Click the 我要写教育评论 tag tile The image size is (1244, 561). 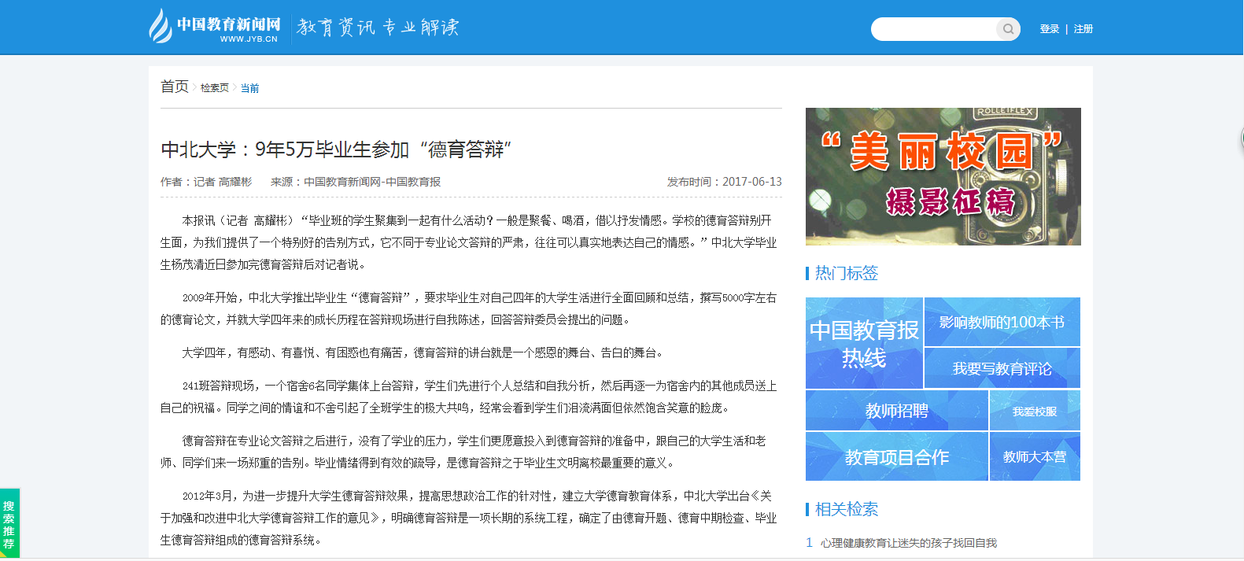click(x=1002, y=368)
